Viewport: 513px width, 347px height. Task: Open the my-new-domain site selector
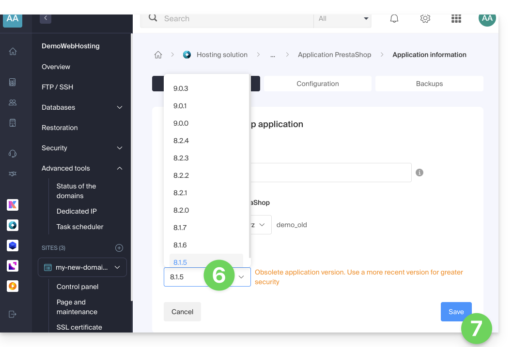pos(82,267)
